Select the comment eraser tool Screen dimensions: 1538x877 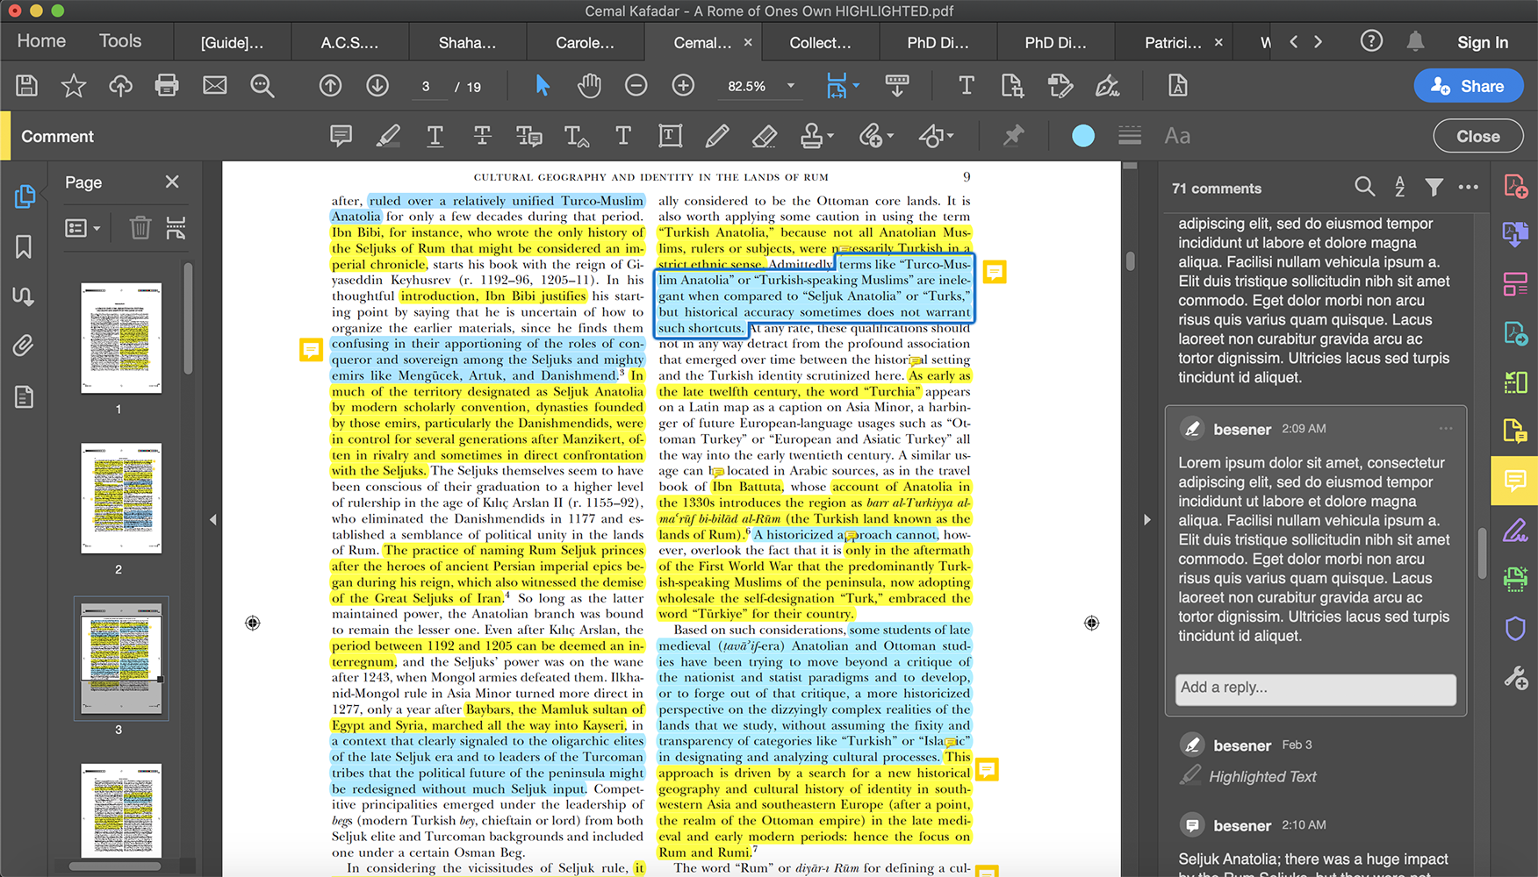coord(765,136)
